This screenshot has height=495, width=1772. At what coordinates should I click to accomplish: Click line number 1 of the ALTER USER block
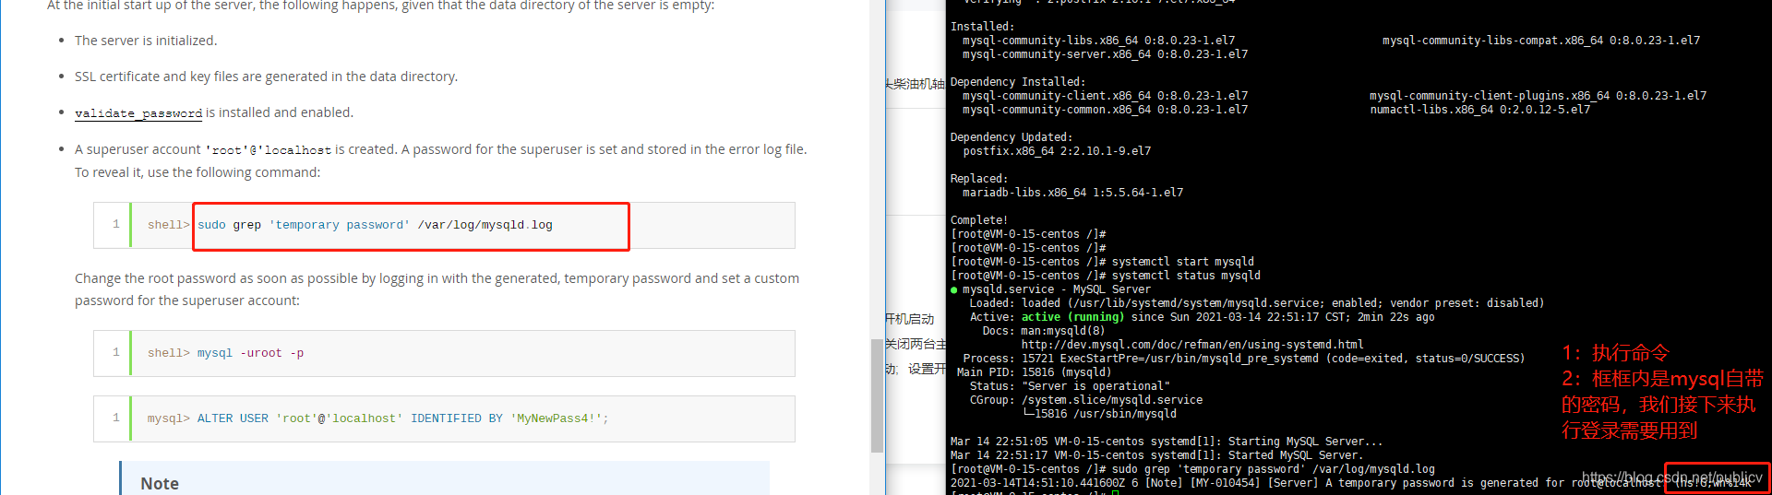pyautogui.click(x=116, y=418)
